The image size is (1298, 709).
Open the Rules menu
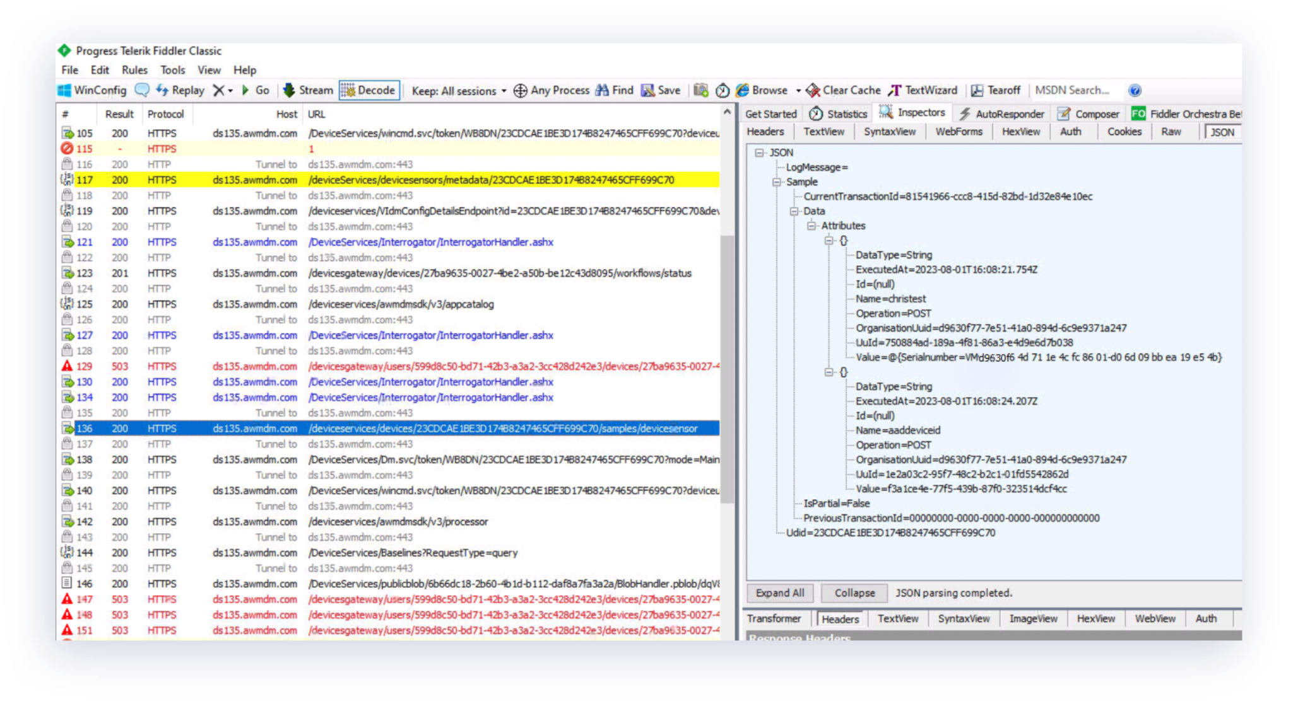pyautogui.click(x=134, y=70)
